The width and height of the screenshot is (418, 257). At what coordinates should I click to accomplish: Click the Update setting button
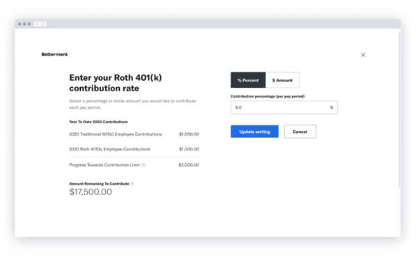point(254,132)
